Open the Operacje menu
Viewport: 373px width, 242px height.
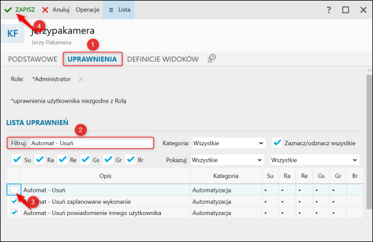click(x=88, y=10)
